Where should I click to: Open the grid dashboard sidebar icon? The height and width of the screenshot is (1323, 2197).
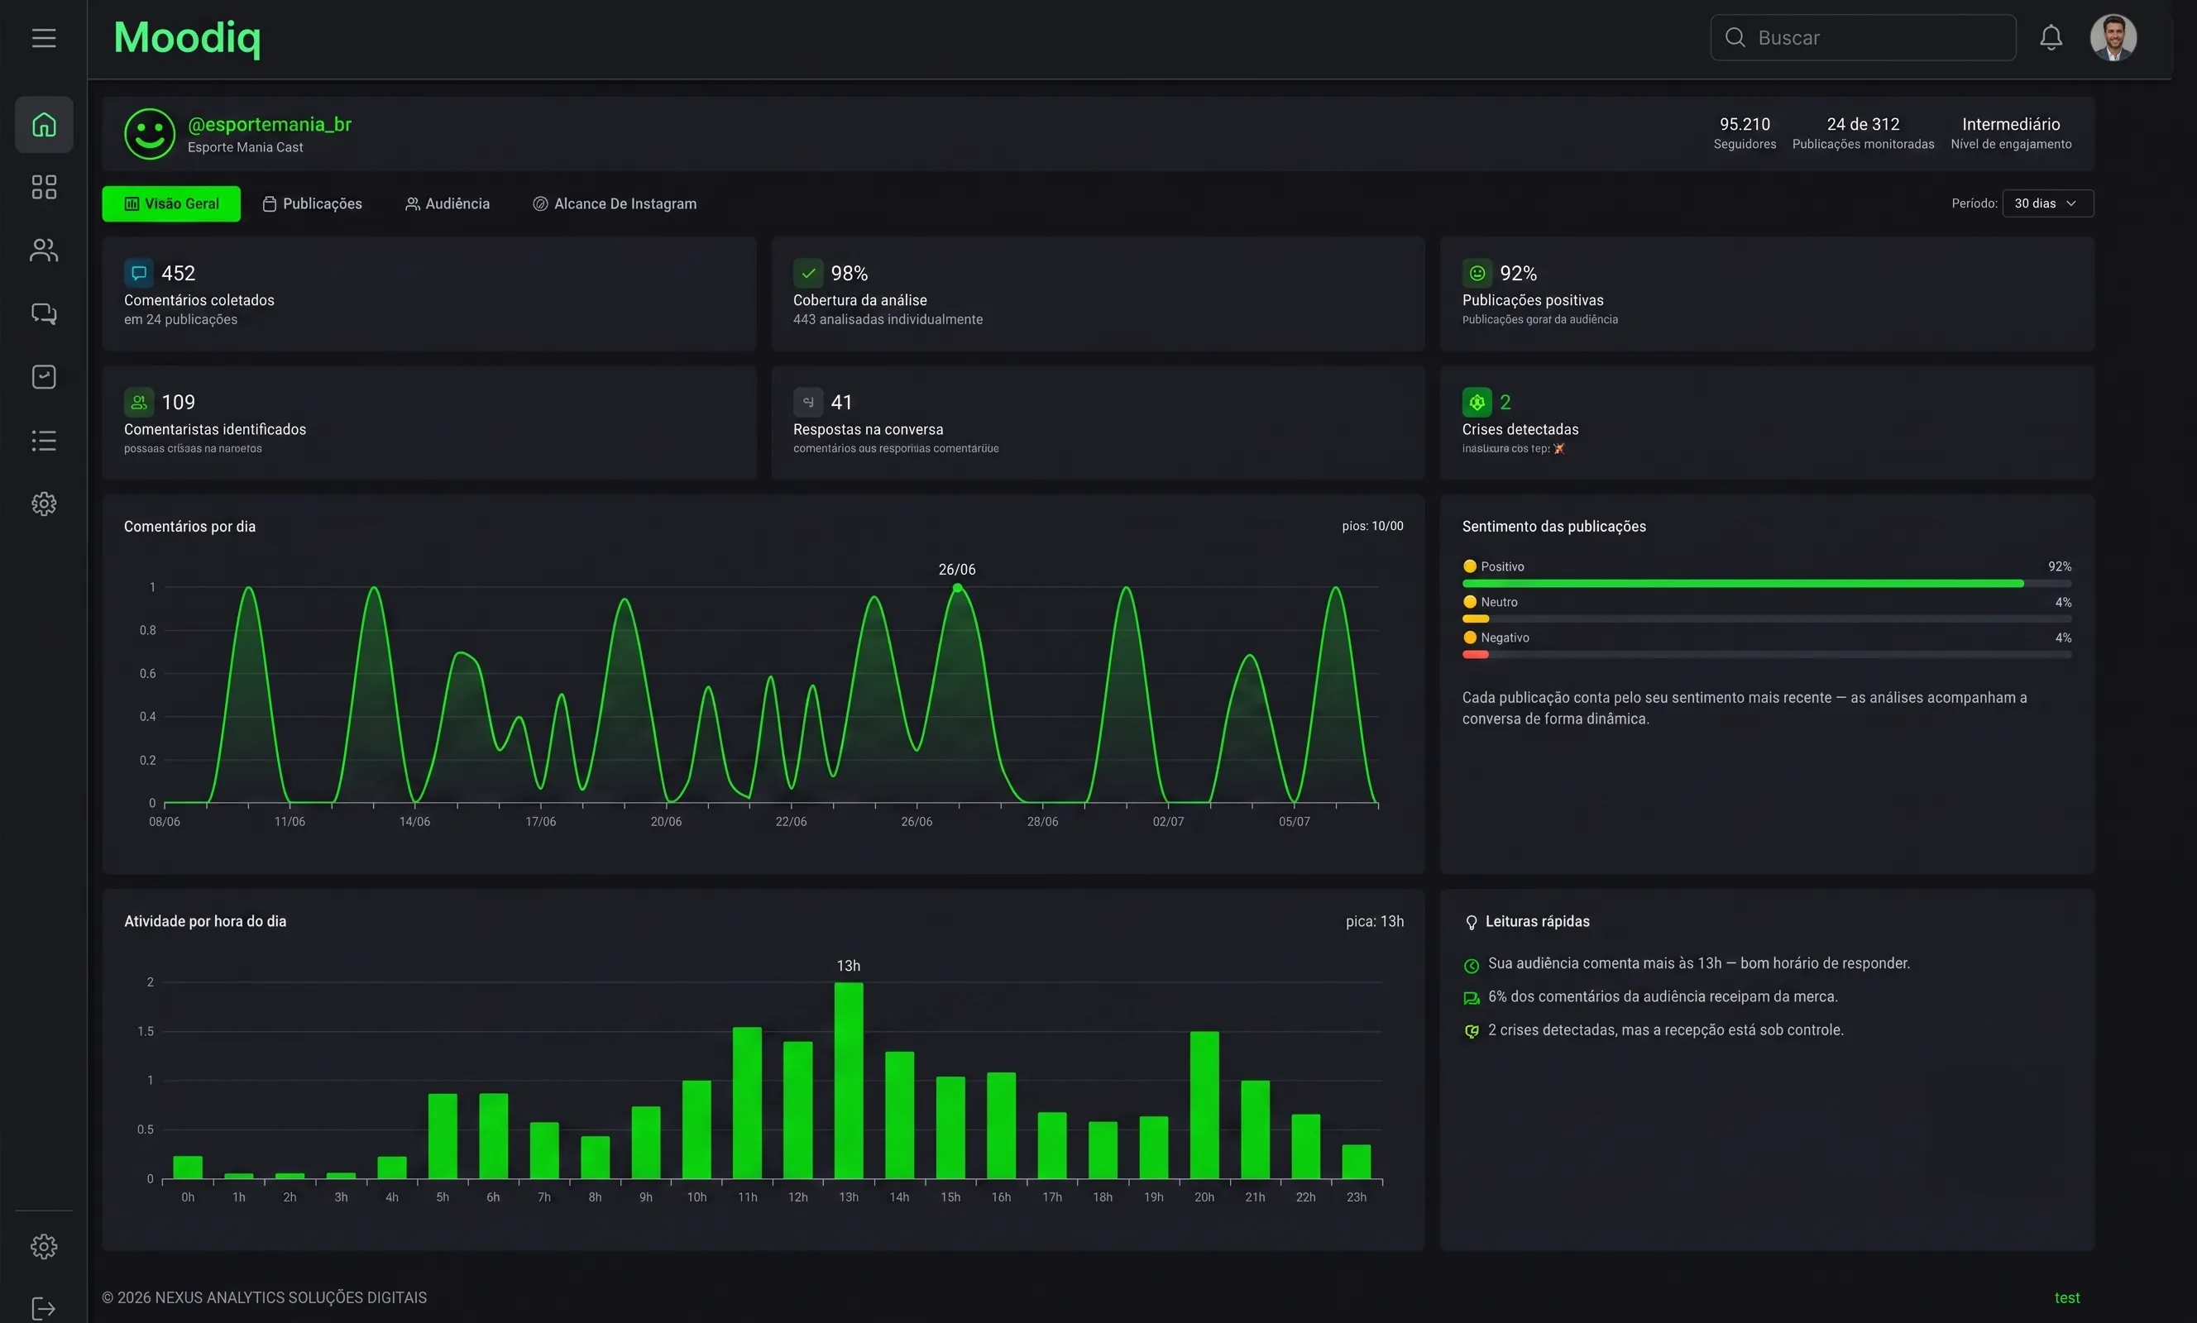(44, 187)
